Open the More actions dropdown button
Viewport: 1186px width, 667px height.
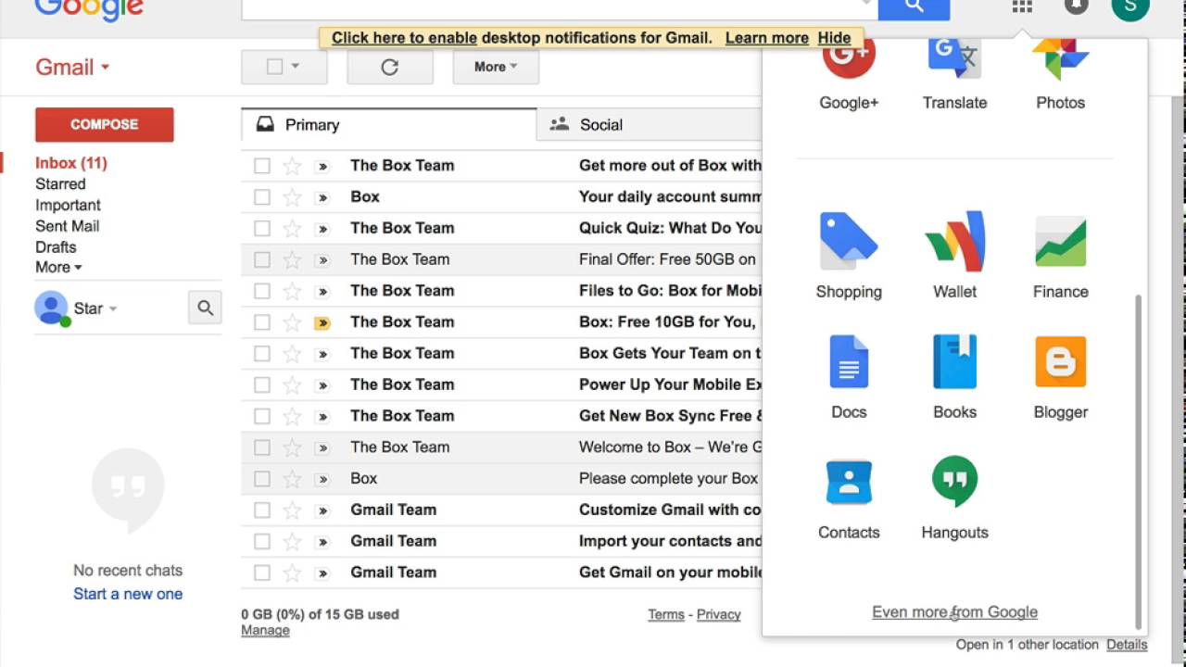pyautogui.click(x=496, y=67)
